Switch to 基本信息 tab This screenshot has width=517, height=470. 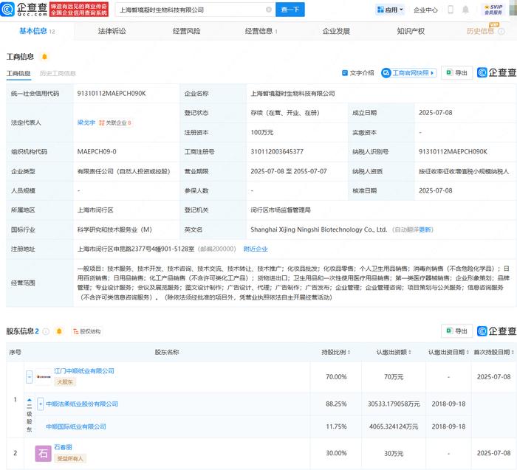[x=37, y=31]
